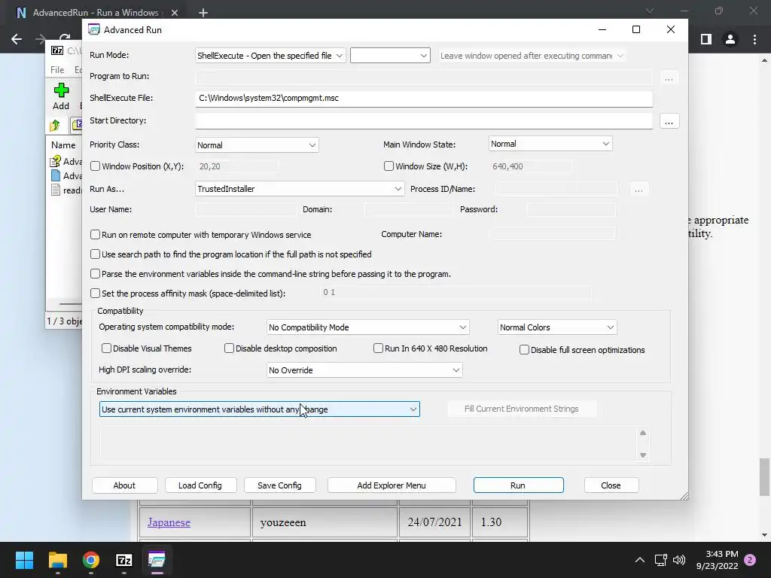771x578 pixels.
Task: Click 7-Zip Name column header
Action: 63,145
